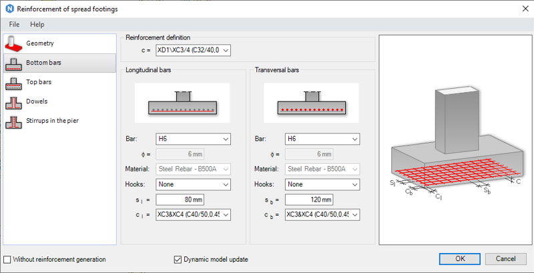
Task: Close the Reinforcement of spread footings dialog
Action: pyautogui.click(x=525, y=9)
